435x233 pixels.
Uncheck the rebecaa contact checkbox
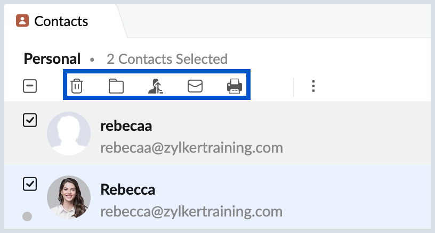coord(30,120)
